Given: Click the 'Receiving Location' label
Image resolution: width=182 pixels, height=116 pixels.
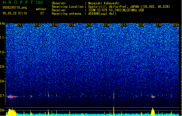Looking at the screenshot, I should pyautogui.click(x=67, y=7).
